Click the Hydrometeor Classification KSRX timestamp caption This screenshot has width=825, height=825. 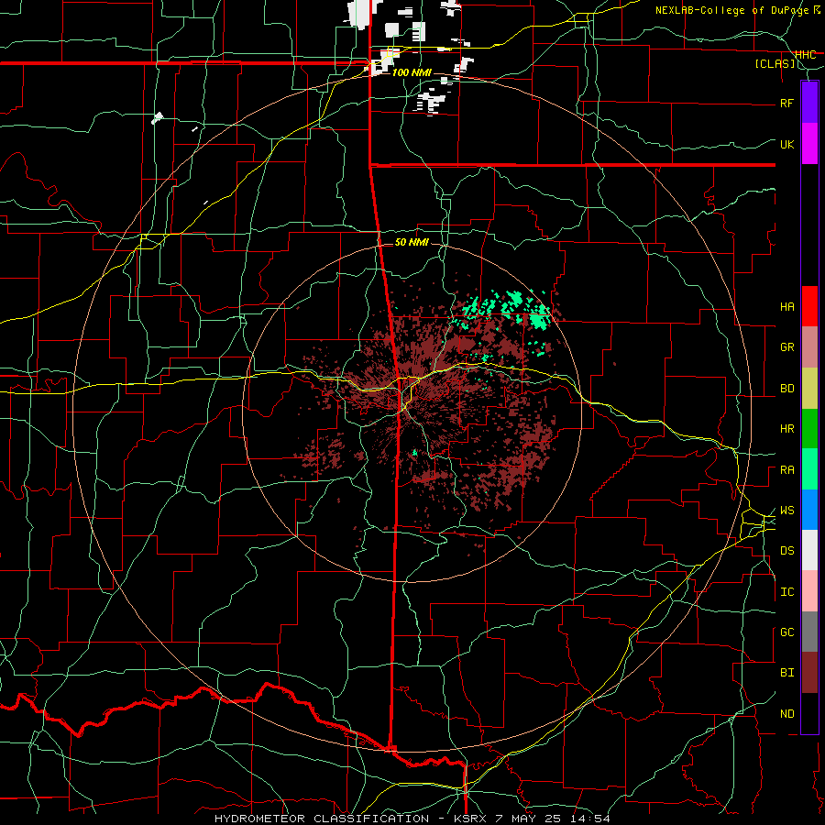click(x=412, y=819)
